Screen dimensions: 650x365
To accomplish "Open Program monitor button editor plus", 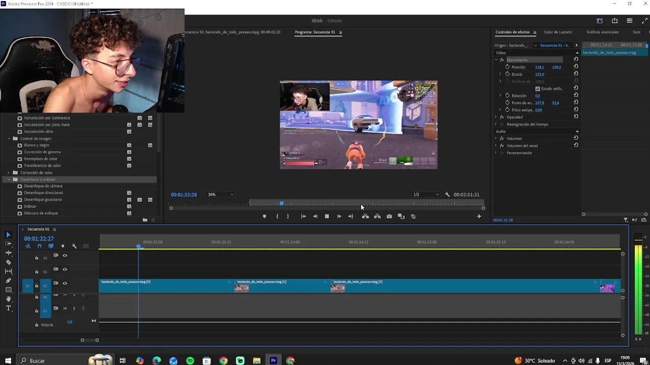I will click(x=479, y=216).
